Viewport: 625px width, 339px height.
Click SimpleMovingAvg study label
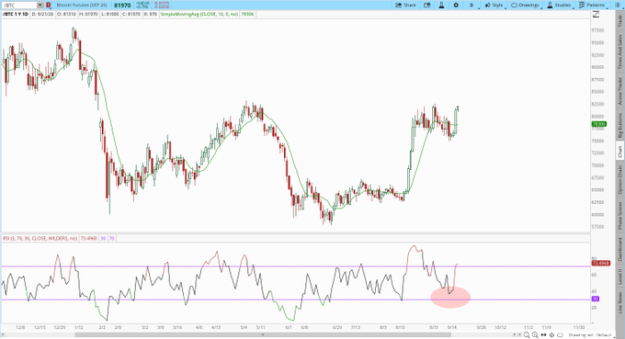click(199, 14)
